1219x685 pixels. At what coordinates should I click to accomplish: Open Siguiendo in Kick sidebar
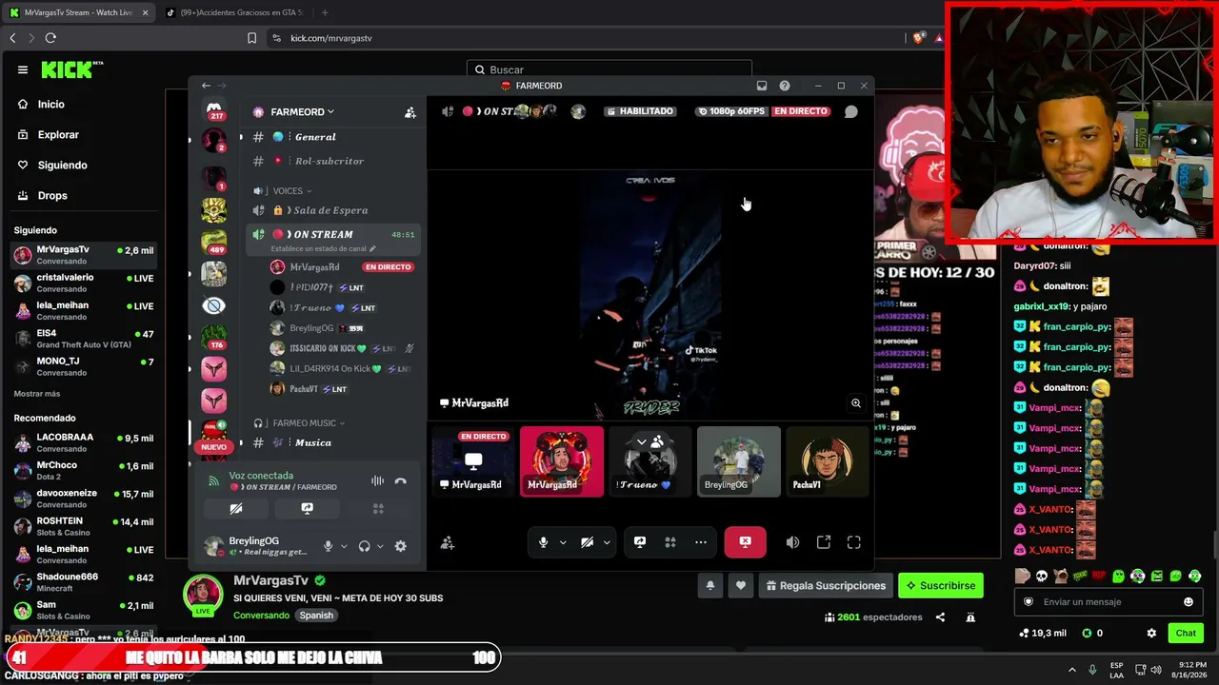pyautogui.click(x=62, y=166)
